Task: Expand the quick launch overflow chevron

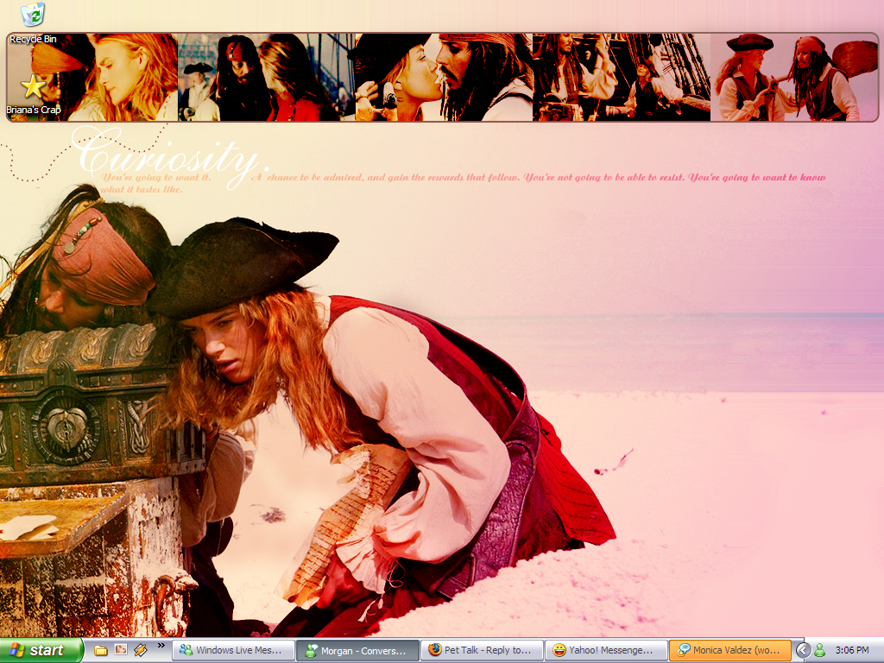Action: point(161,646)
